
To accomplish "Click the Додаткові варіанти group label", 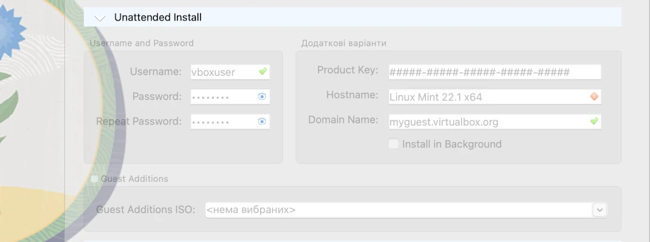I will click(x=344, y=43).
